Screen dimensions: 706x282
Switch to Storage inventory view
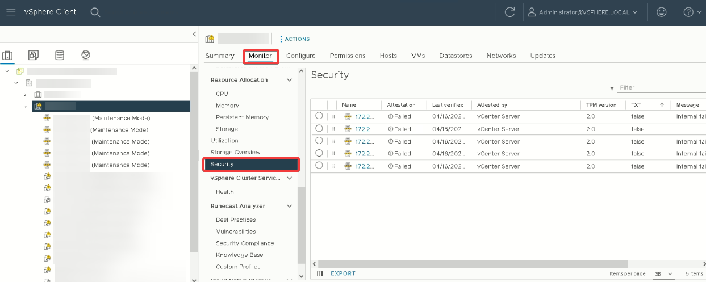(60, 55)
